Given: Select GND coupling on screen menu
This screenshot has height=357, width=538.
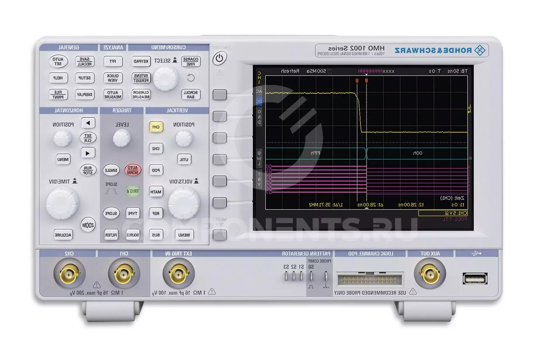Looking at the screenshot, I should [x=259, y=117].
